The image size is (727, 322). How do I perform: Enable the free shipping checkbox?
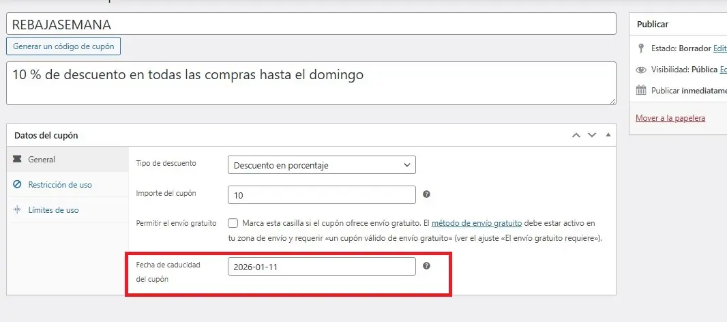pos(233,223)
